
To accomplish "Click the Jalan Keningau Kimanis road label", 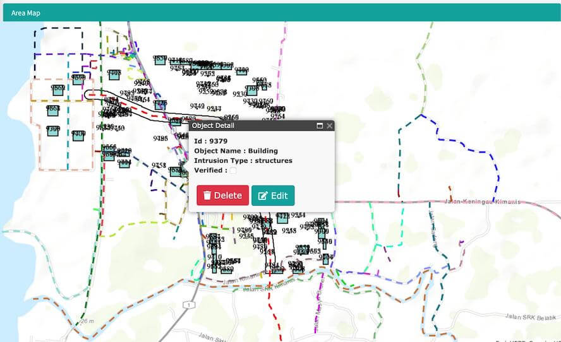I will pyautogui.click(x=492, y=202).
